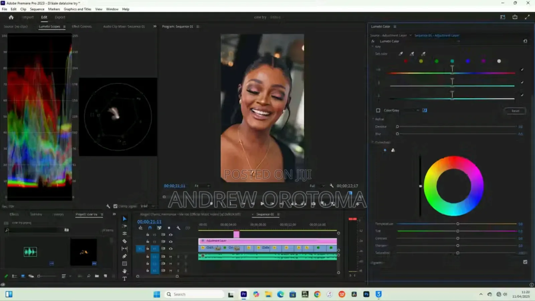535x301 pixels.
Task: Select the Track Select Forward tool
Action: pos(124,226)
